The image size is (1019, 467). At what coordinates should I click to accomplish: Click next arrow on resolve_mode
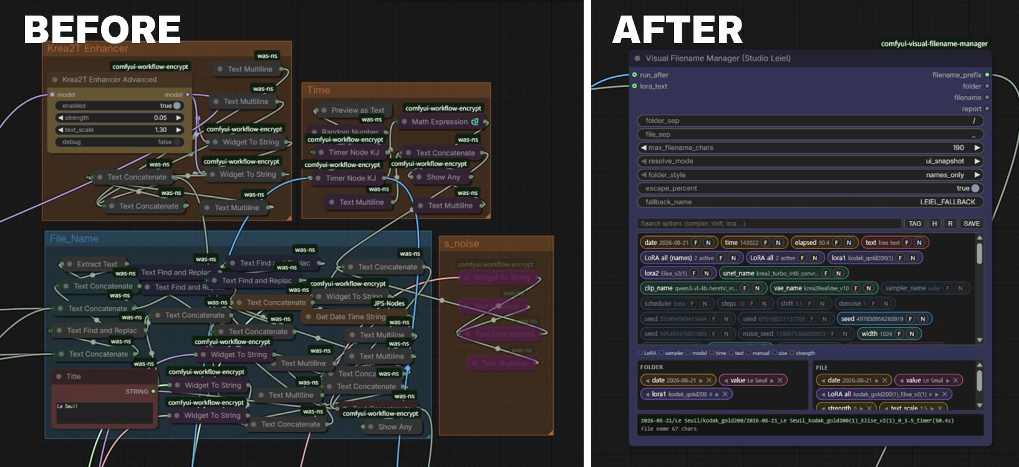coord(977,161)
